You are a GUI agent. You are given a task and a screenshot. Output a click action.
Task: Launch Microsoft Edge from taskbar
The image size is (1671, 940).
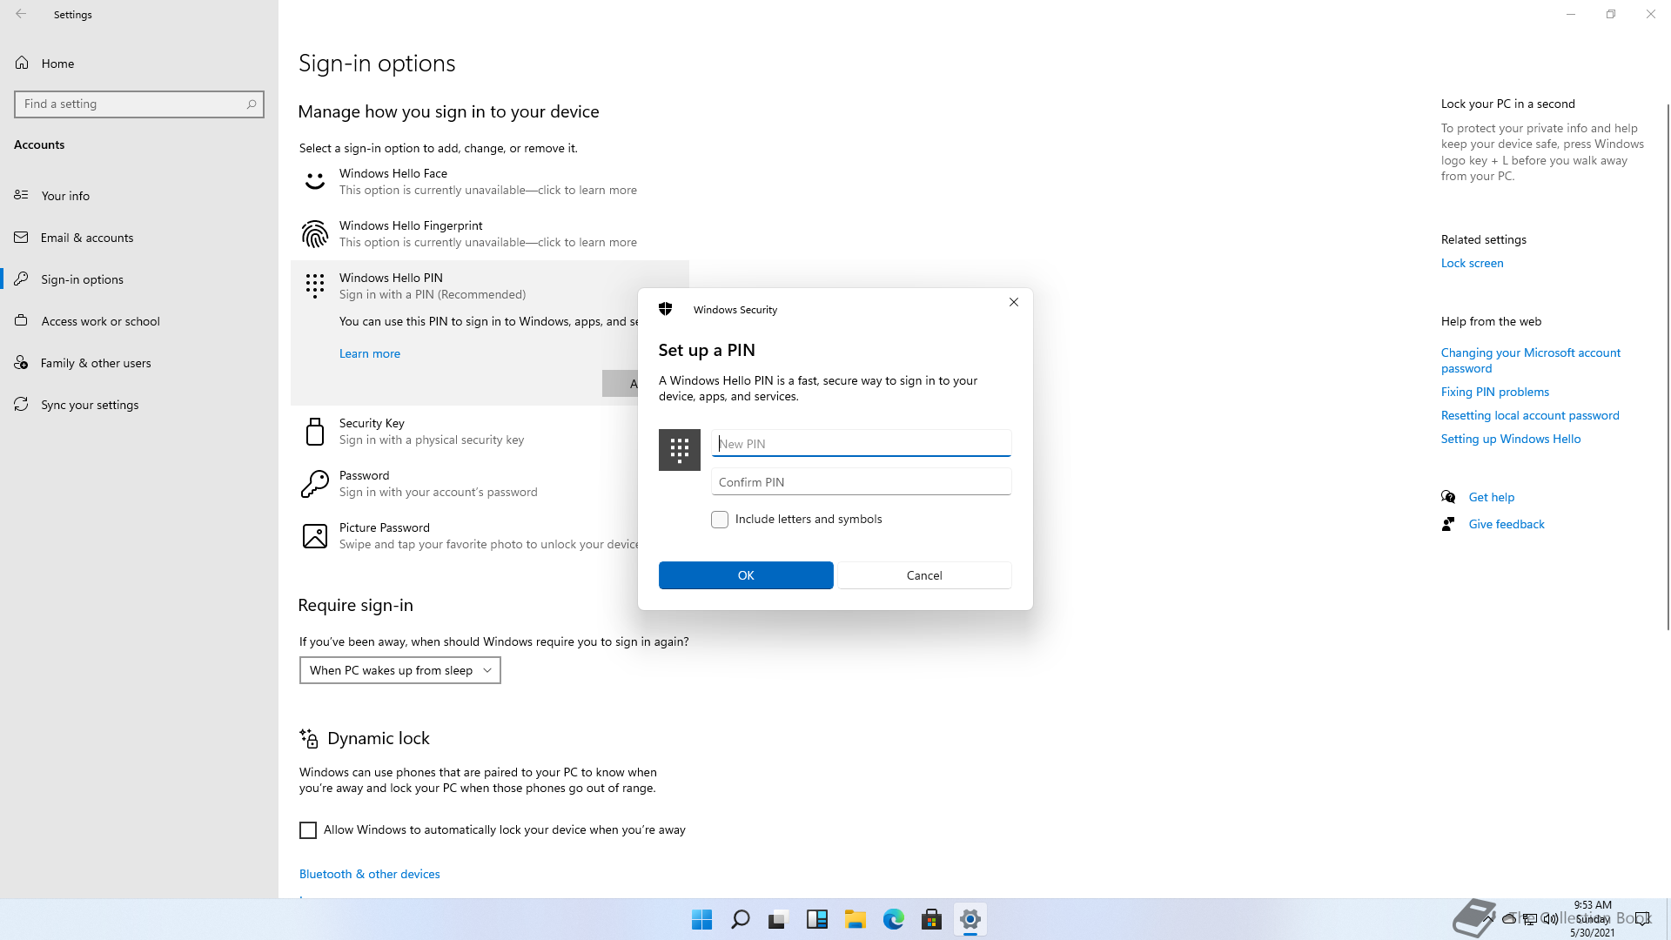[893, 919]
